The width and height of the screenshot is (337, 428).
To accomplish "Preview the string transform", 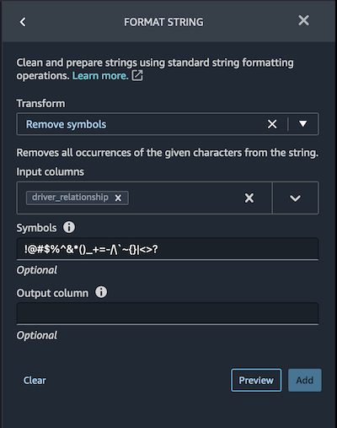I will [256, 380].
